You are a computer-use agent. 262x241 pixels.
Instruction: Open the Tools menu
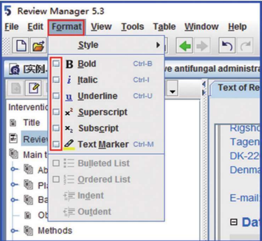[x=133, y=27]
